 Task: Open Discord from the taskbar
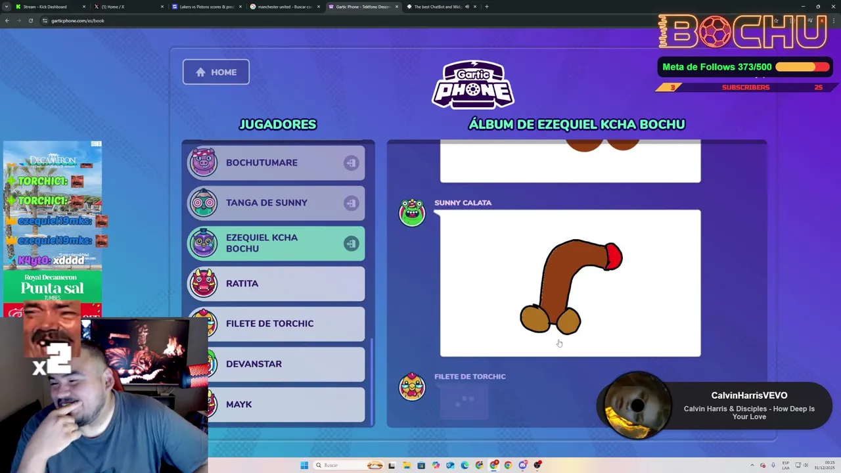[523, 465]
